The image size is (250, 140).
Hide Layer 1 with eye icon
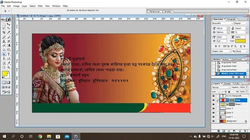(x=214, y=117)
